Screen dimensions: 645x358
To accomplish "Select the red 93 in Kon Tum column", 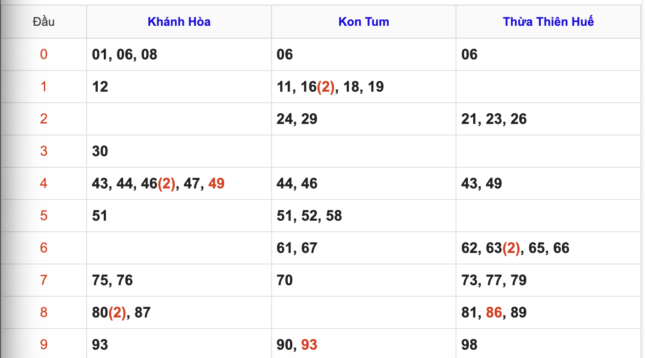I will pyautogui.click(x=309, y=345).
